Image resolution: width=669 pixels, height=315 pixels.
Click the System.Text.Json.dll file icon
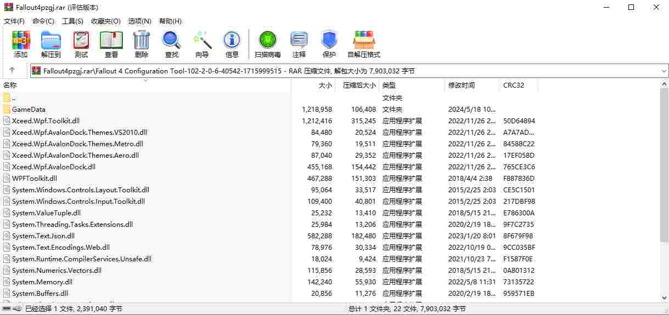coord(7,236)
